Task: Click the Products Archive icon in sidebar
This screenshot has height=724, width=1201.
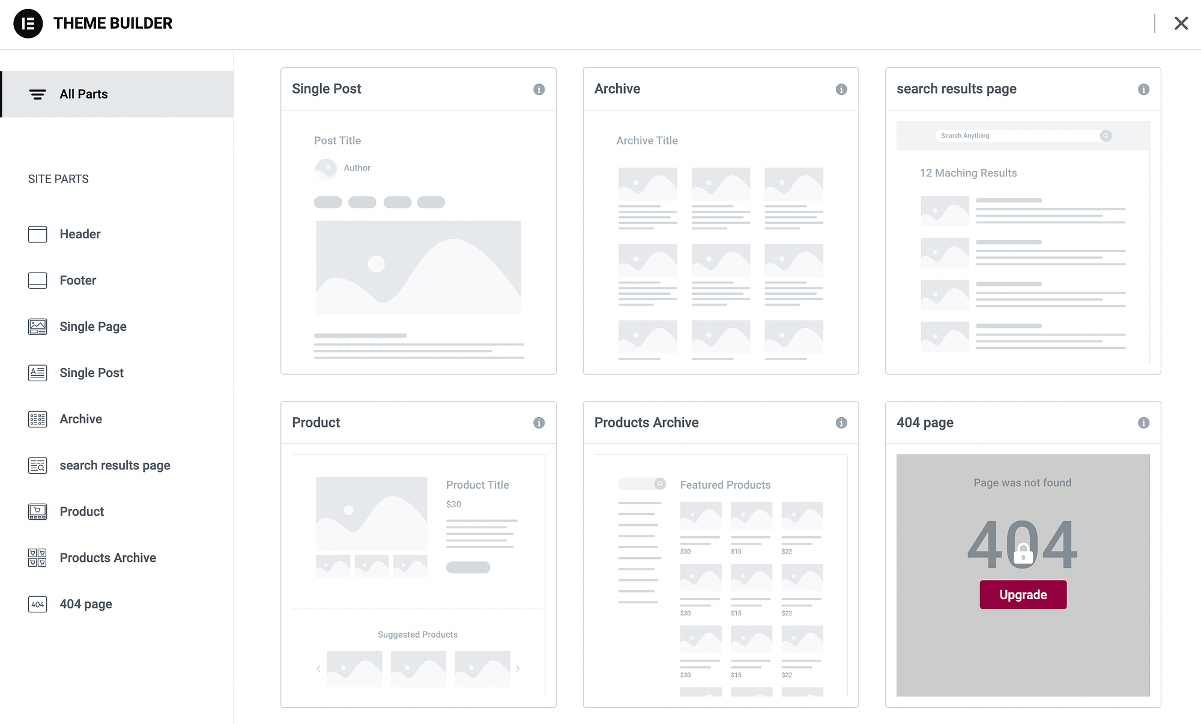Action: point(36,558)
